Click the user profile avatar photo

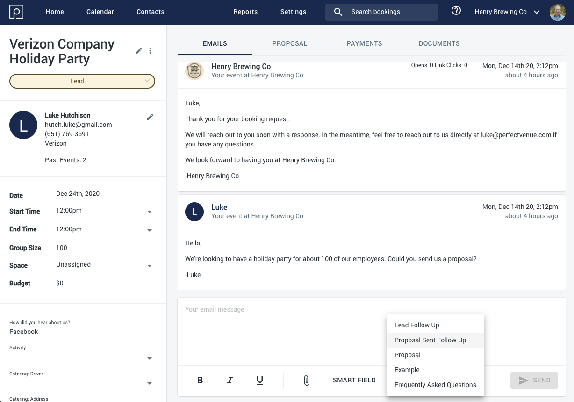pos(558,12)
